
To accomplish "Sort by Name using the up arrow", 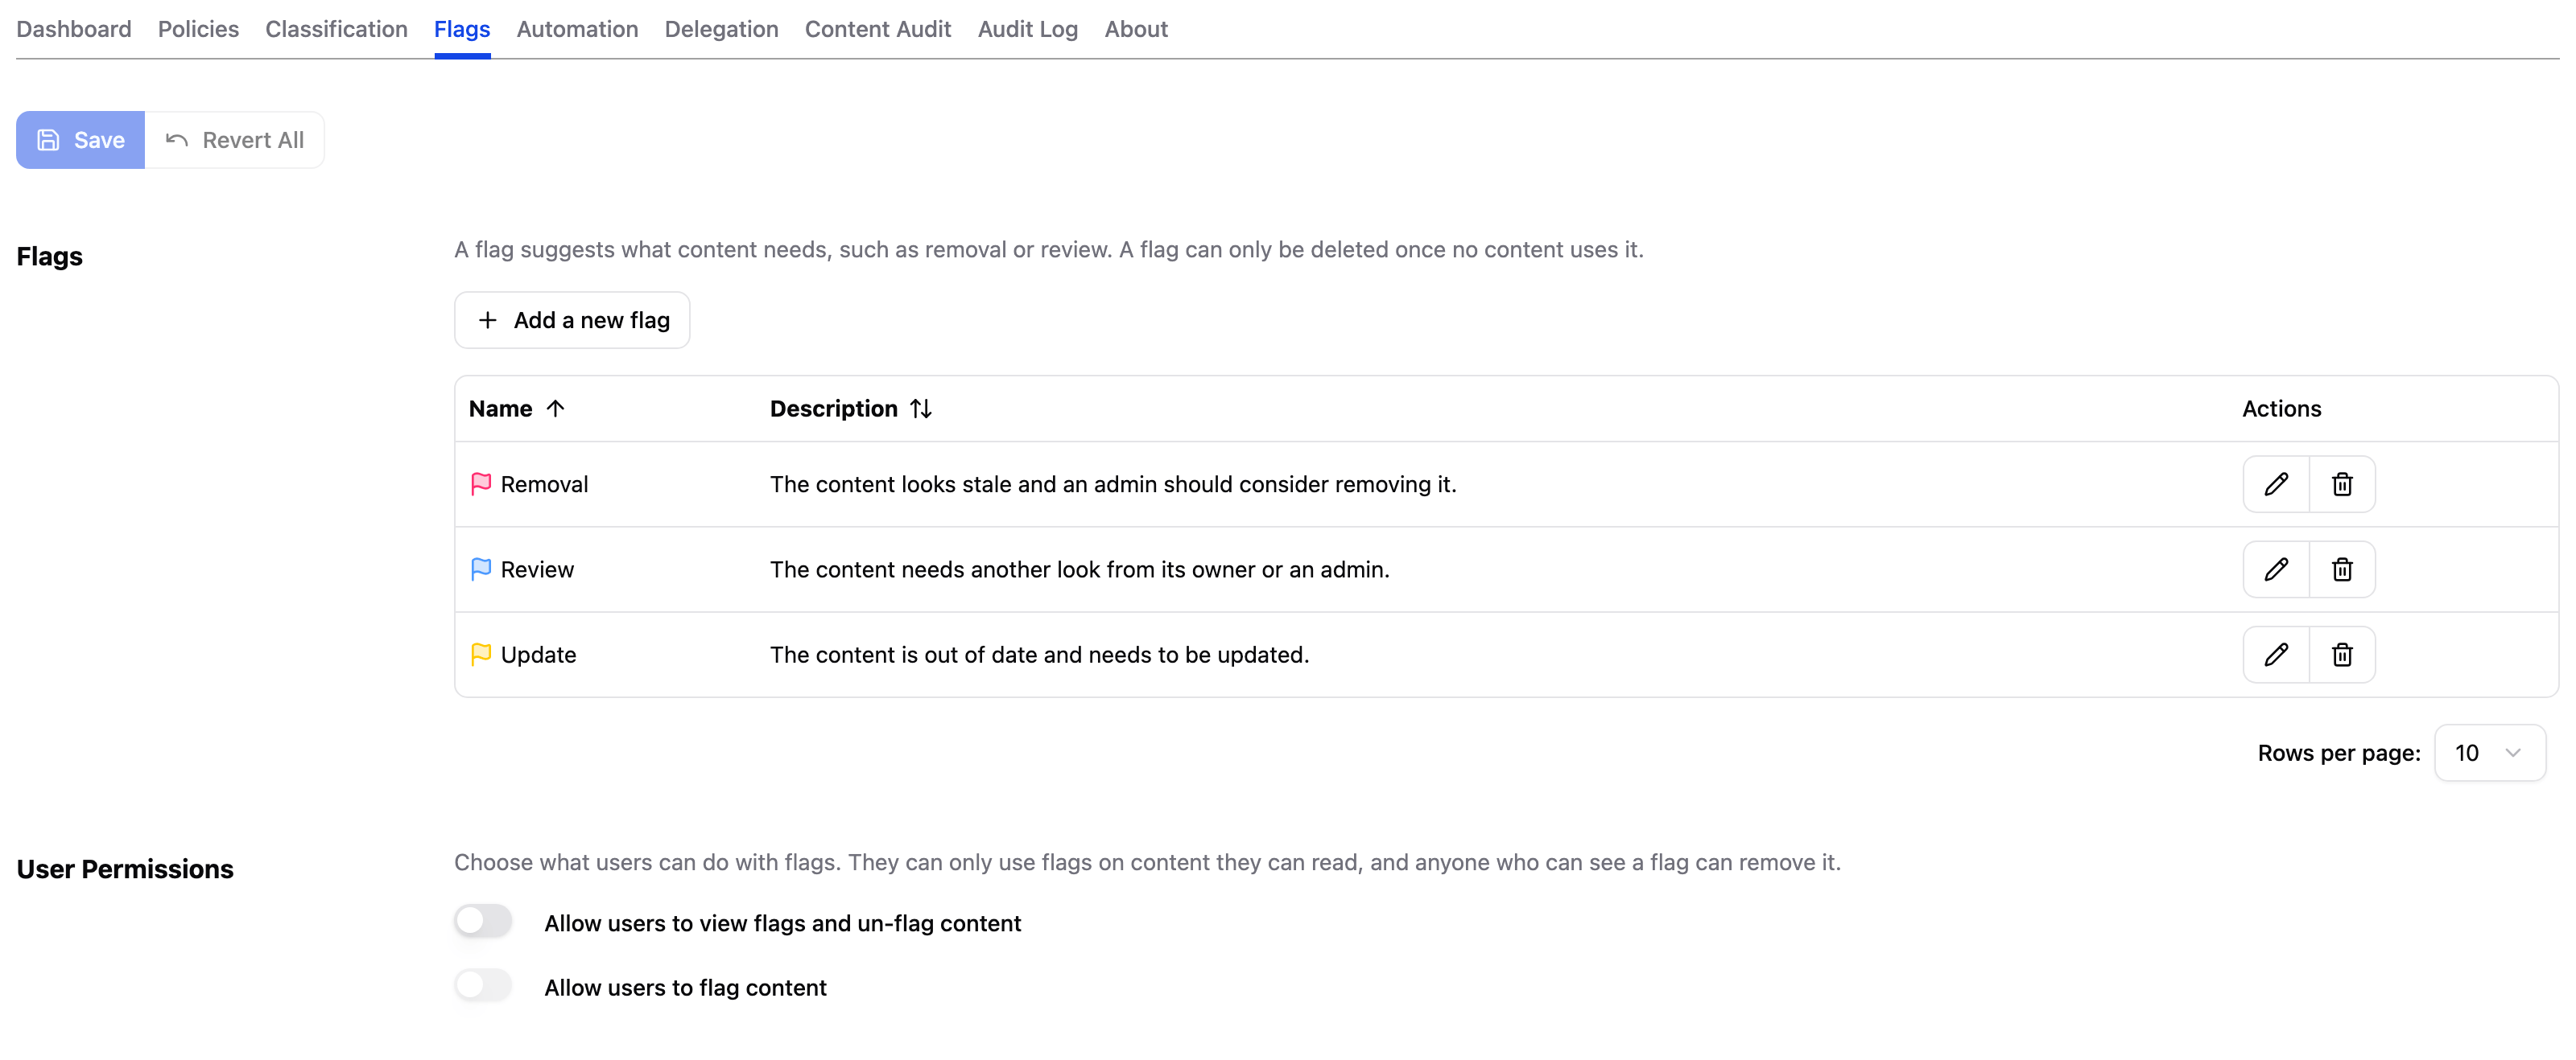I will [556, 408].
